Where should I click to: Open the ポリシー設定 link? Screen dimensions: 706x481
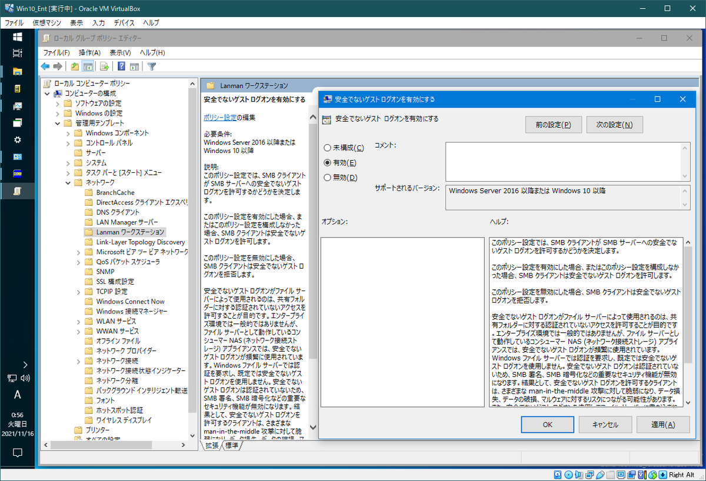tap(220, 118)
